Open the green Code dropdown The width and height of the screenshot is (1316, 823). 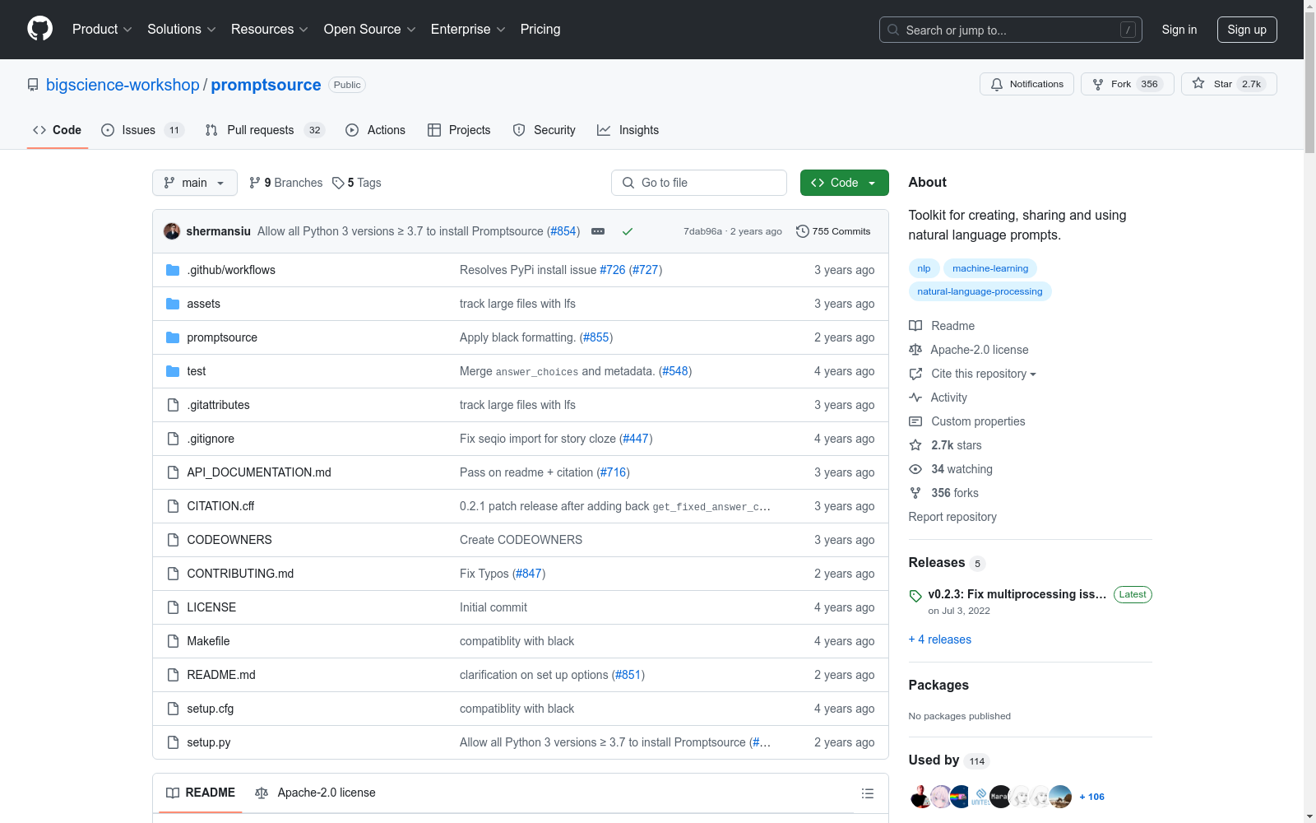point(844,183)
